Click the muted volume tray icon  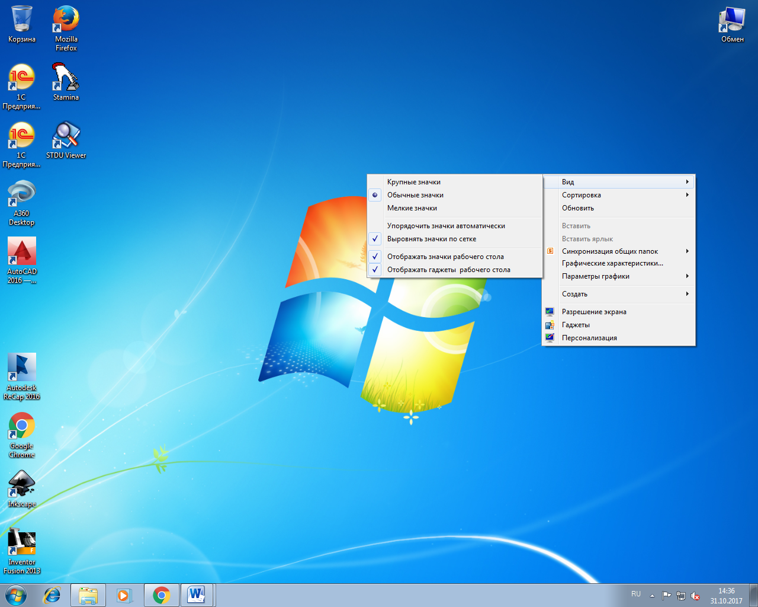coord(696,596)
